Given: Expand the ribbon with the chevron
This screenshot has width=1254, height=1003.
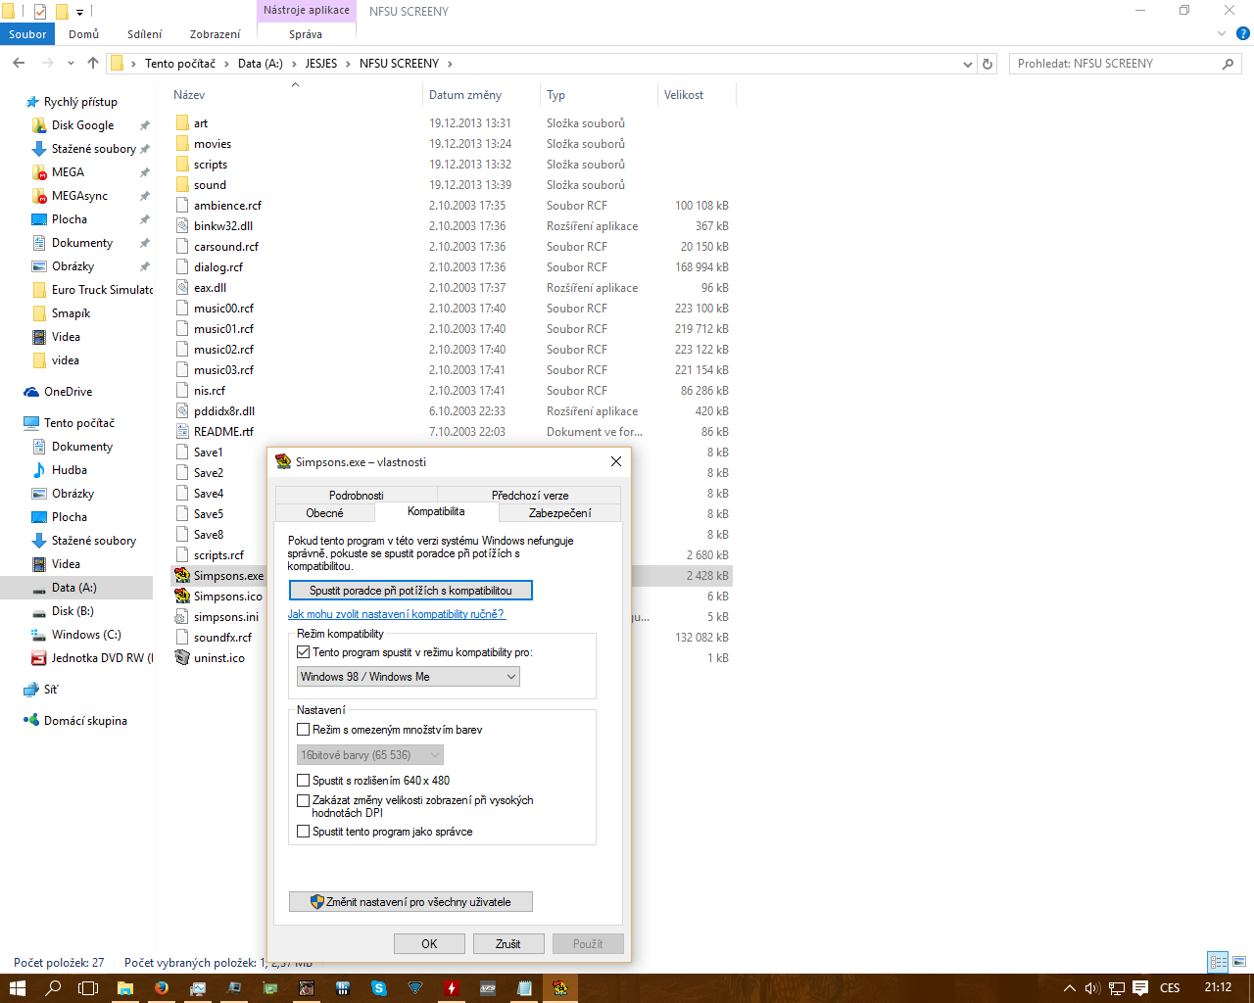Looking at the screenshot, I should 1221,34.
